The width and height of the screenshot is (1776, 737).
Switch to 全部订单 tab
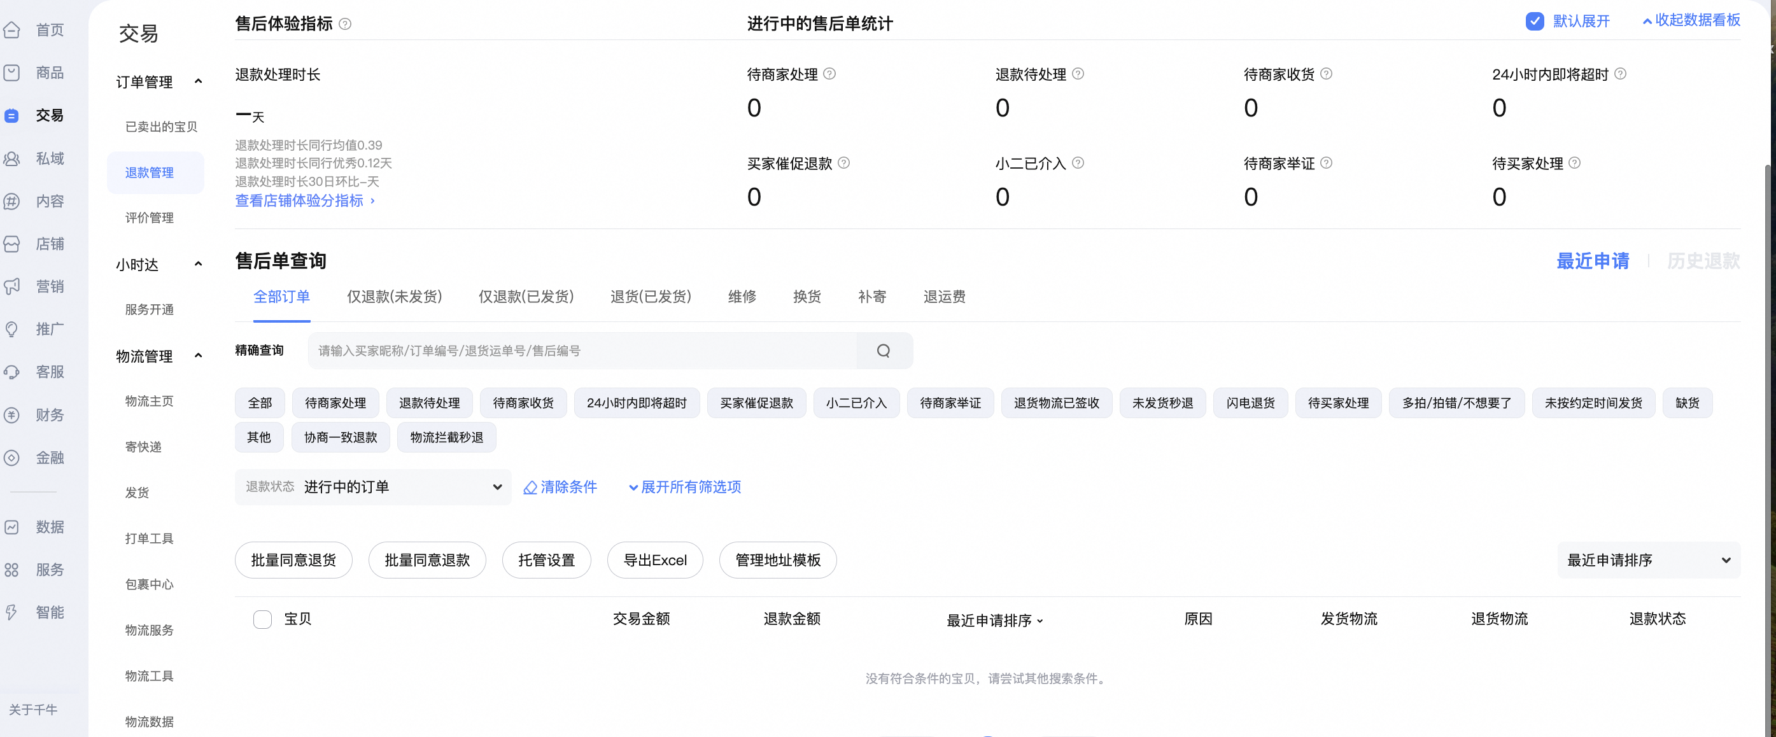click(281, 297)
